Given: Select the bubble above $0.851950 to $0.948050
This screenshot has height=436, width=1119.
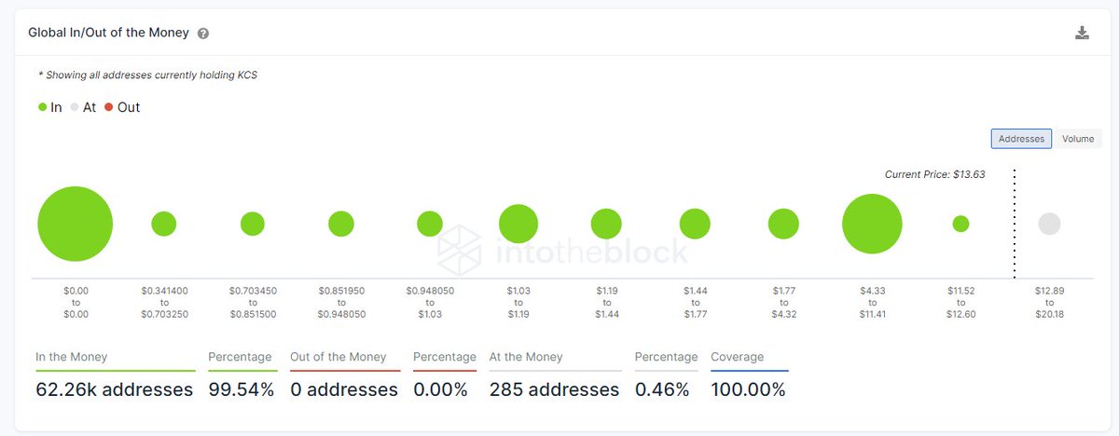Looking at the screenshot, I should click(341, 224).
